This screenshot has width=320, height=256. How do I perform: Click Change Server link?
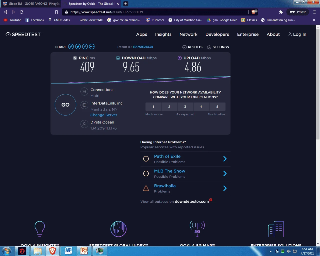point(104,115)
